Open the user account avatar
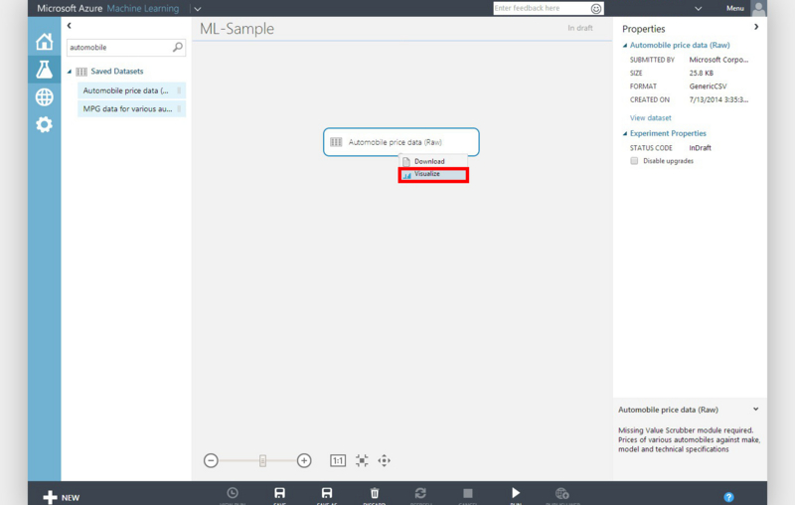 point(758,9)
